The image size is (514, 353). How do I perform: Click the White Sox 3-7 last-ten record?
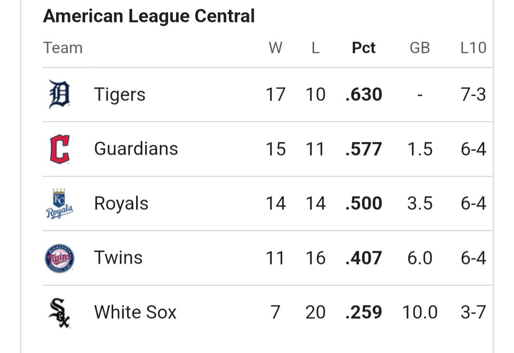(473, 312)
